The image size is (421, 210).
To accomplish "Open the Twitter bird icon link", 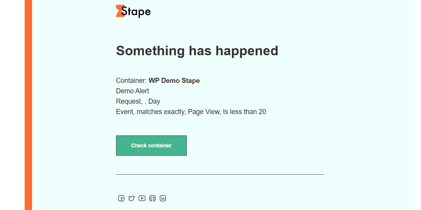I will tap(132, 198).
